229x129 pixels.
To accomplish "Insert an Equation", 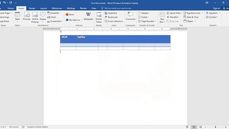I will (212, 13).
